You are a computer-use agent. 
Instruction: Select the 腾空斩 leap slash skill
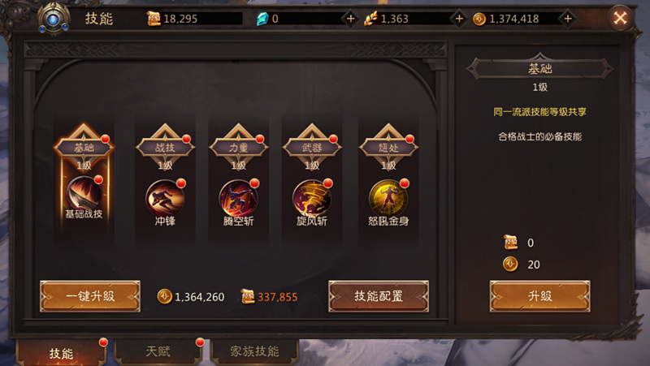point(238,198)
